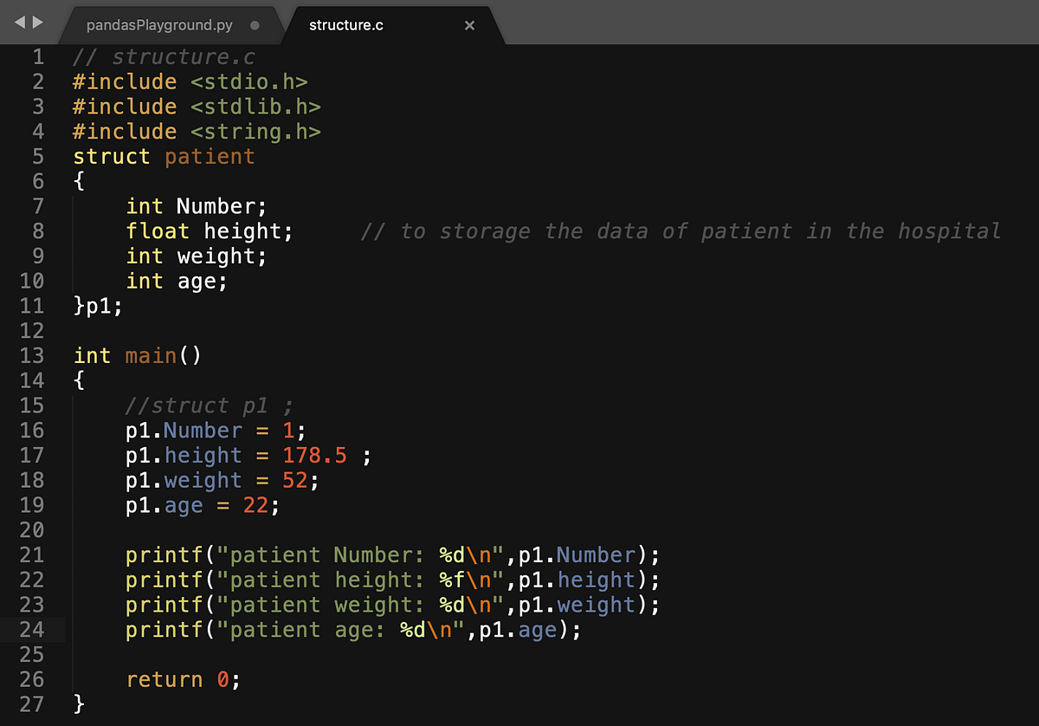
Task: Click the #include <stdio.h> directive
Action: pyautogui.click(x=190, y=81)
